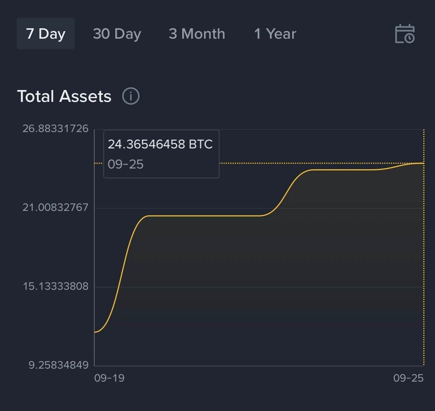
Task: Click the curve's starting point at 09-19
Action: [x=96, y=332]
